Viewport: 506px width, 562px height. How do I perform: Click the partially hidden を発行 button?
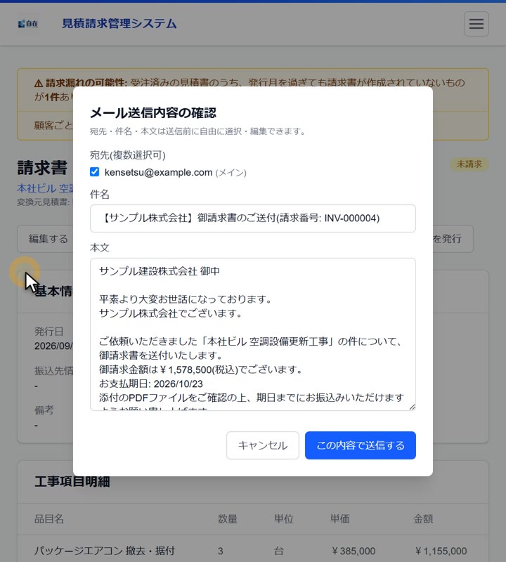453,239
